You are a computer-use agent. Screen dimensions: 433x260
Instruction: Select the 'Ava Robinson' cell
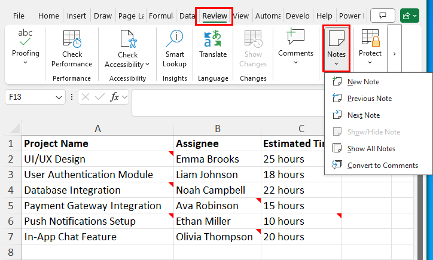click(218, 206)
